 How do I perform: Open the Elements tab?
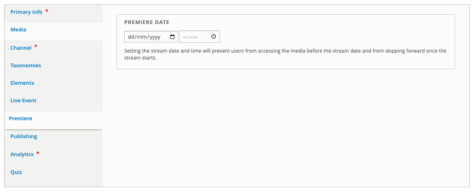point(22,83)
